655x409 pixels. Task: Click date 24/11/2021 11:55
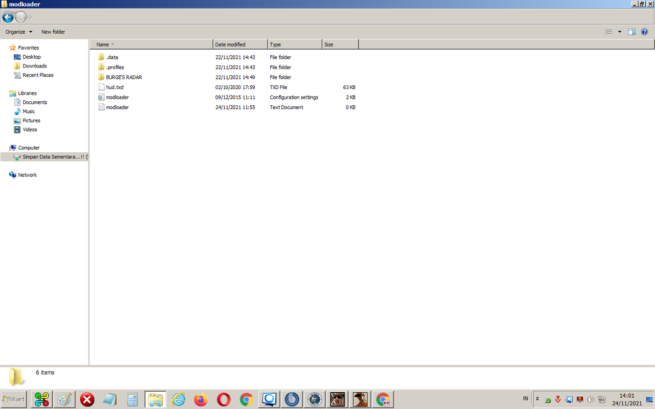235,107
